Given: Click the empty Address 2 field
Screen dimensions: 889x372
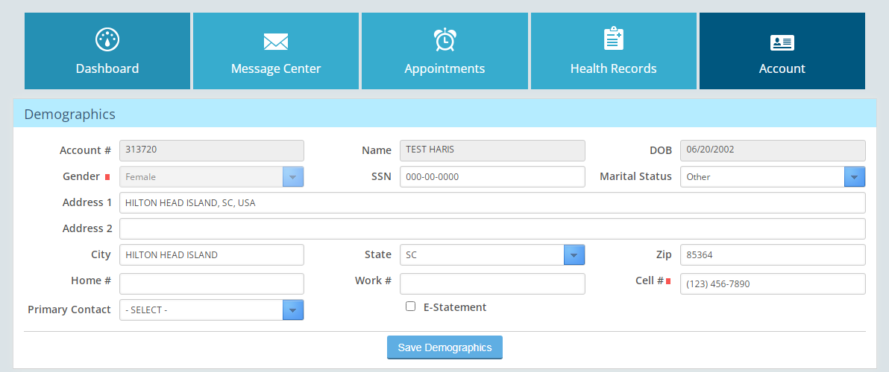Looking at the screenshot, I should (492, 229).
